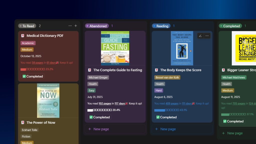Open the three-dot menu on Body Keeps the Score card
Viewport: 256px width, 144px height.
[x=207, y=36]
